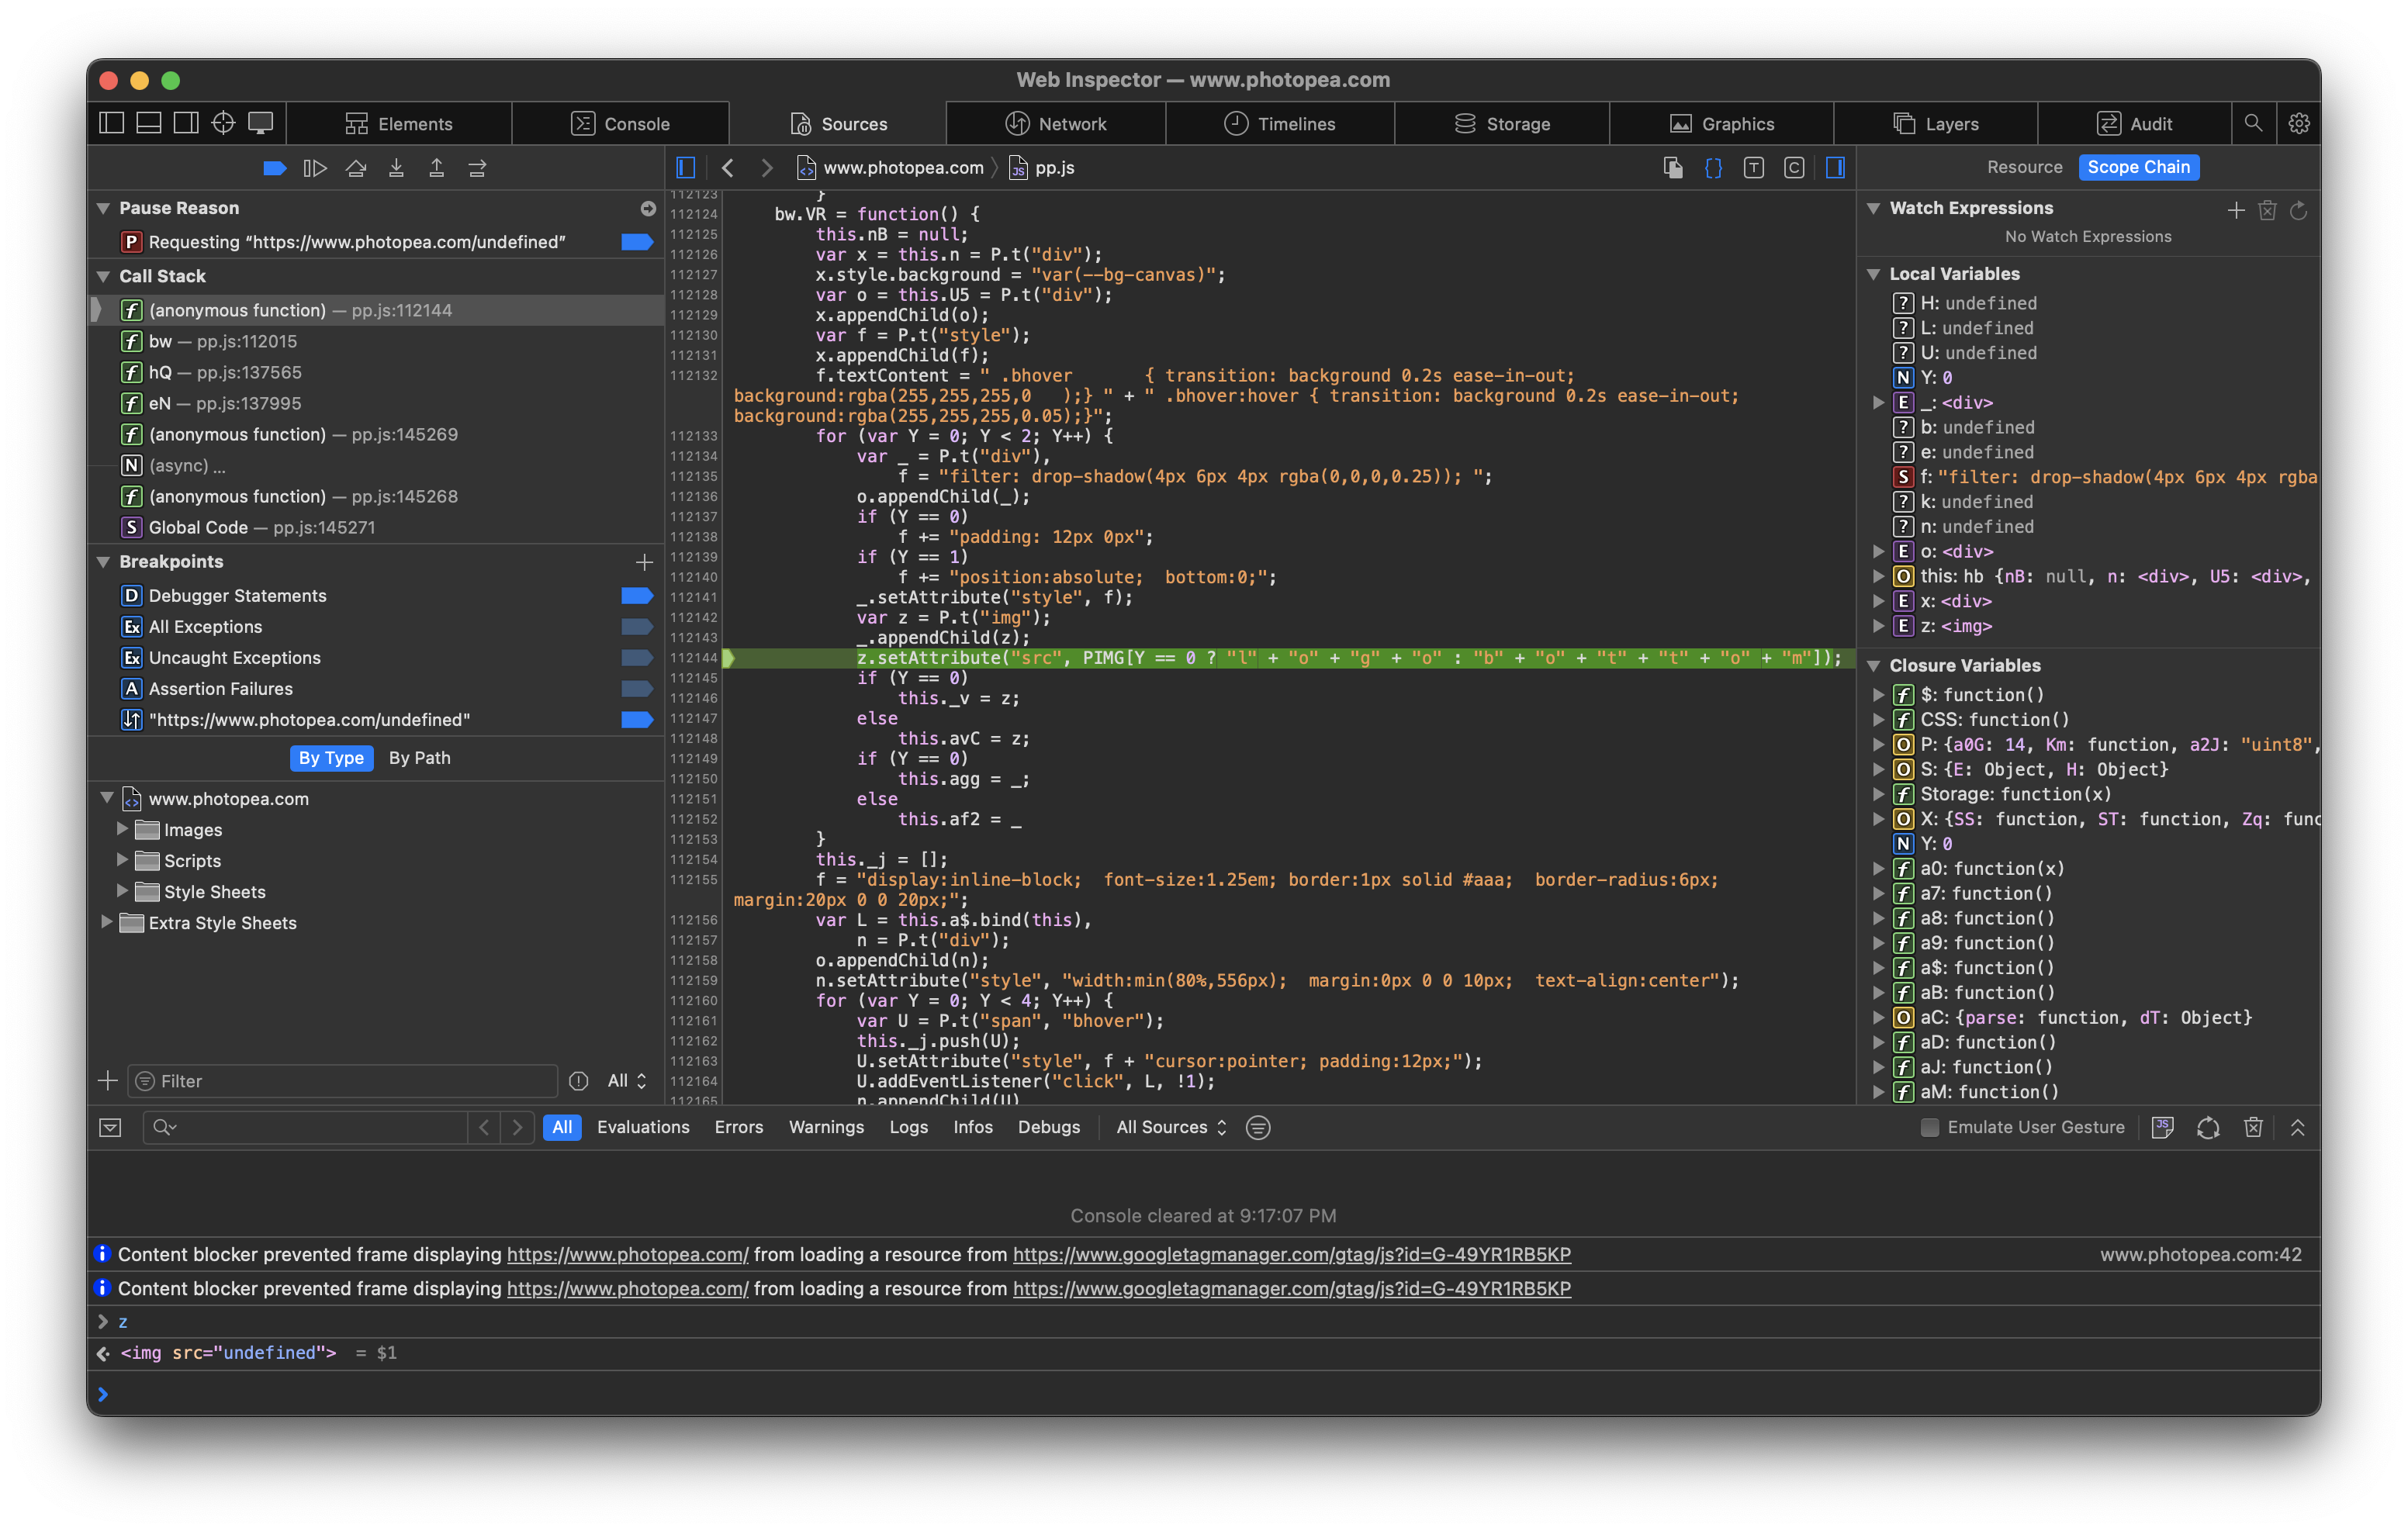Click the Step Out debugger icon
This screenshot has height=1531, width=2408.
coord(437,168)
